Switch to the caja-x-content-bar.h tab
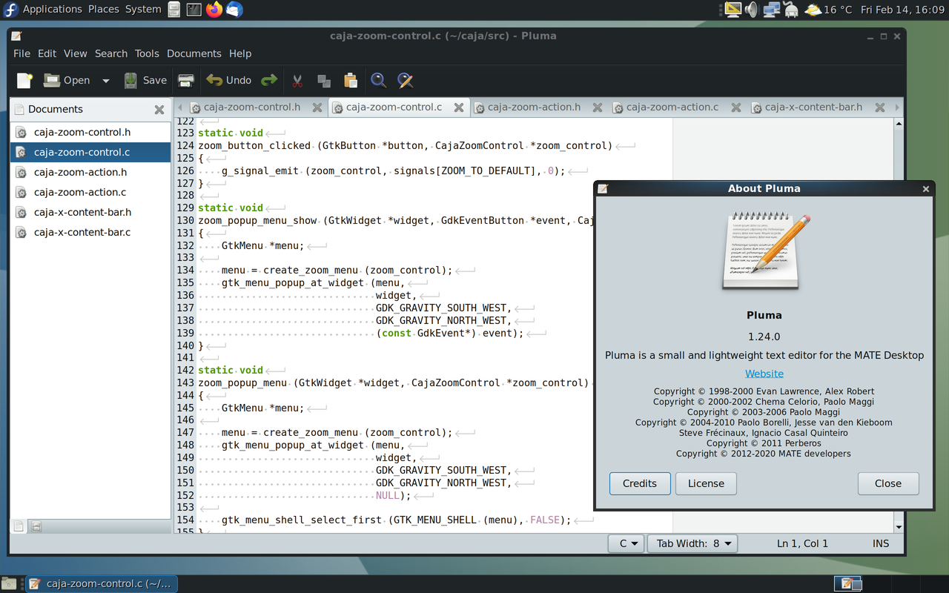The width and height of the screenshot is (949, 593). coord(813,107)
